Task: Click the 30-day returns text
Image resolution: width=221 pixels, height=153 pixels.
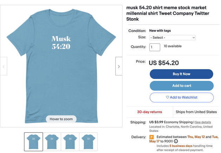Action: pyautogui.click(x=149, y=112)
